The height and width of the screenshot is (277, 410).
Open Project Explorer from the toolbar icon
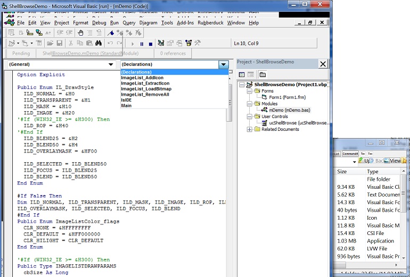click(x=161, y=44)
